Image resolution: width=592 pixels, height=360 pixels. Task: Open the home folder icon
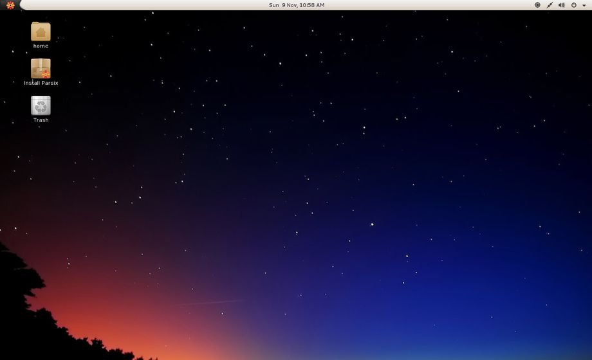(41, 31)
